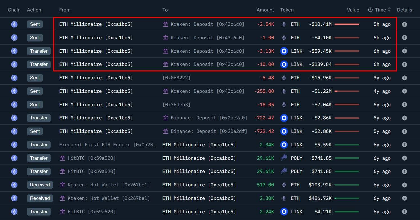Click bank icon beside Binance: Deposit [0x2bc2a0]
Image resolution: width=420 pixels, height=220 pixels.
pyautogui.click(x=166, y=118)
